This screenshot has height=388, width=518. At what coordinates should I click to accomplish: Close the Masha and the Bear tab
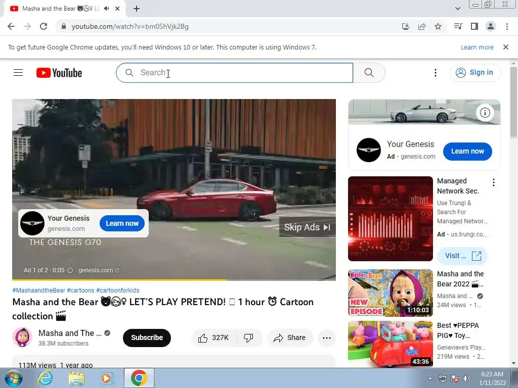point(117,9)
